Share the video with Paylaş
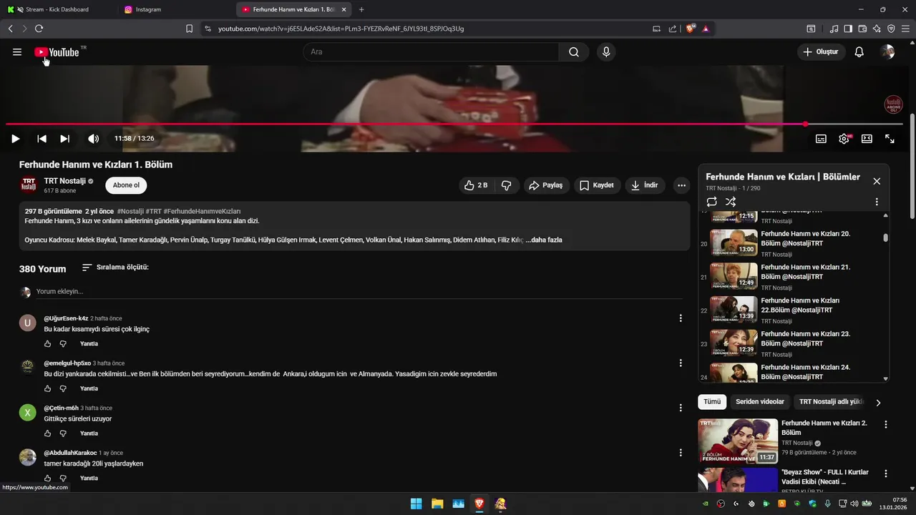 pos(546,185)
